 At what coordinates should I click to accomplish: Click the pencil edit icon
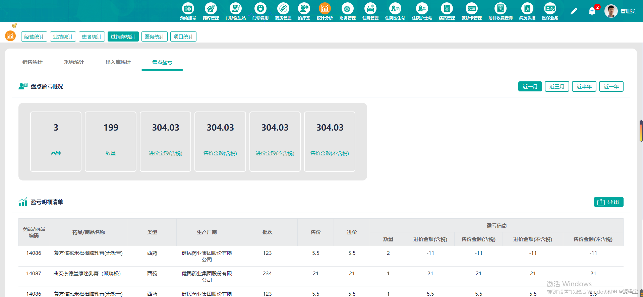point(574,11)
